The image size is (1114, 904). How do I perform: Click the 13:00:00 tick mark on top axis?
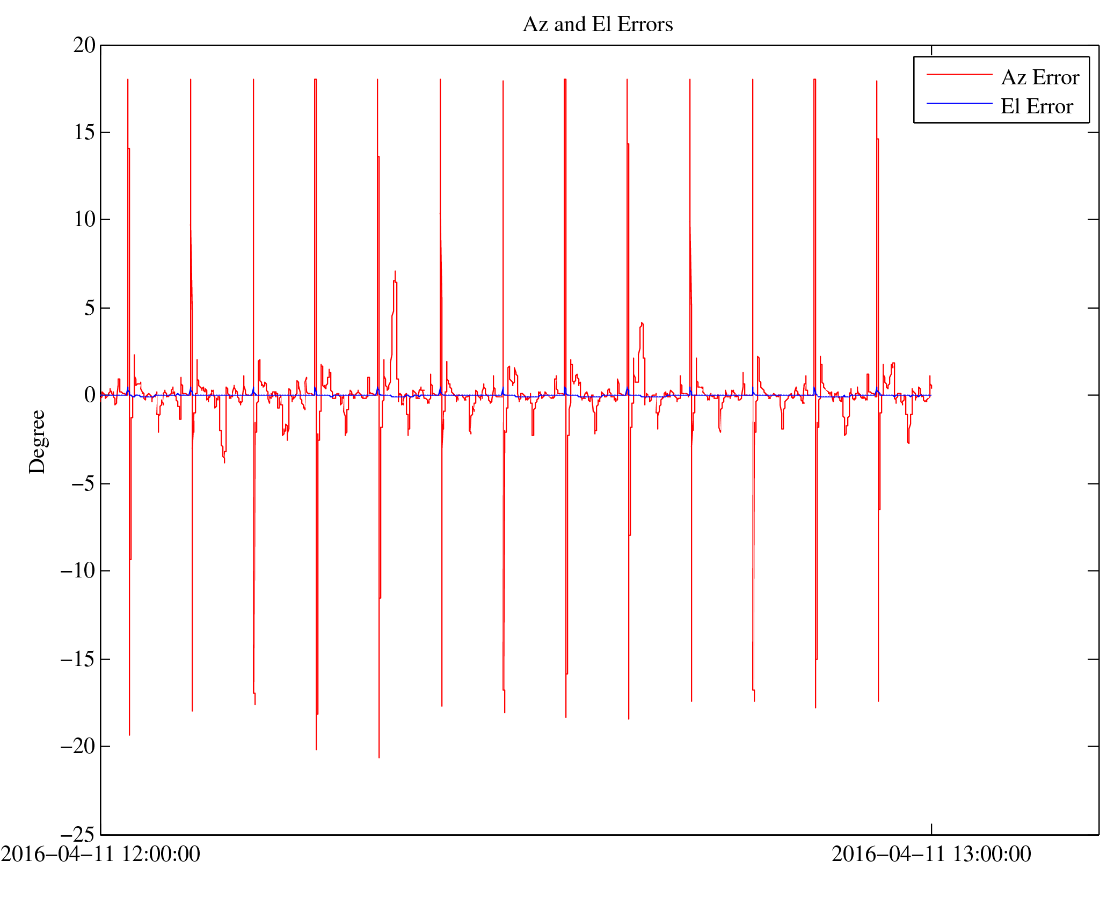(x=931, y=50)
